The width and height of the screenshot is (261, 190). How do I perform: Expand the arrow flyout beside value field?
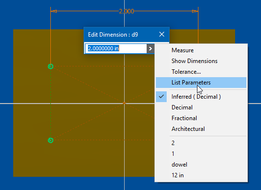151,48
